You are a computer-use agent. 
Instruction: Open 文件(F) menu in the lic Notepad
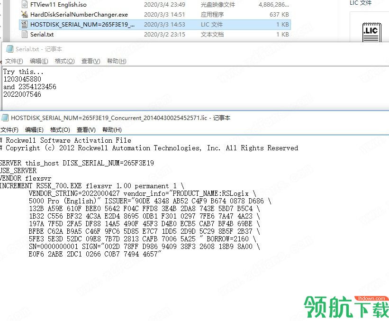(x=9, y=130)
